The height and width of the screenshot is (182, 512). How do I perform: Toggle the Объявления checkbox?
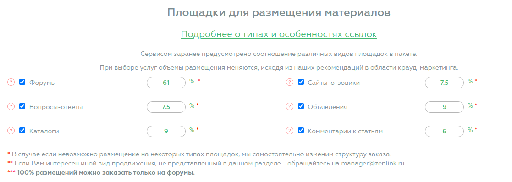point(301,106)
